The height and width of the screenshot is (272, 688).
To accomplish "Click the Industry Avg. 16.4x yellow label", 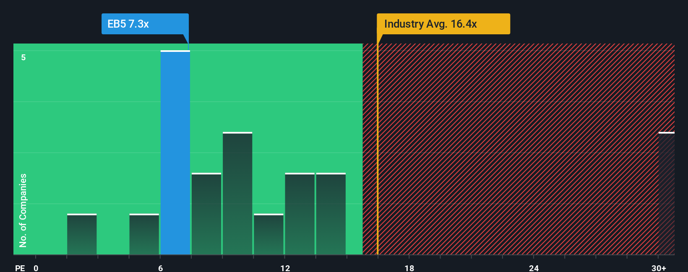I will 443,24.
